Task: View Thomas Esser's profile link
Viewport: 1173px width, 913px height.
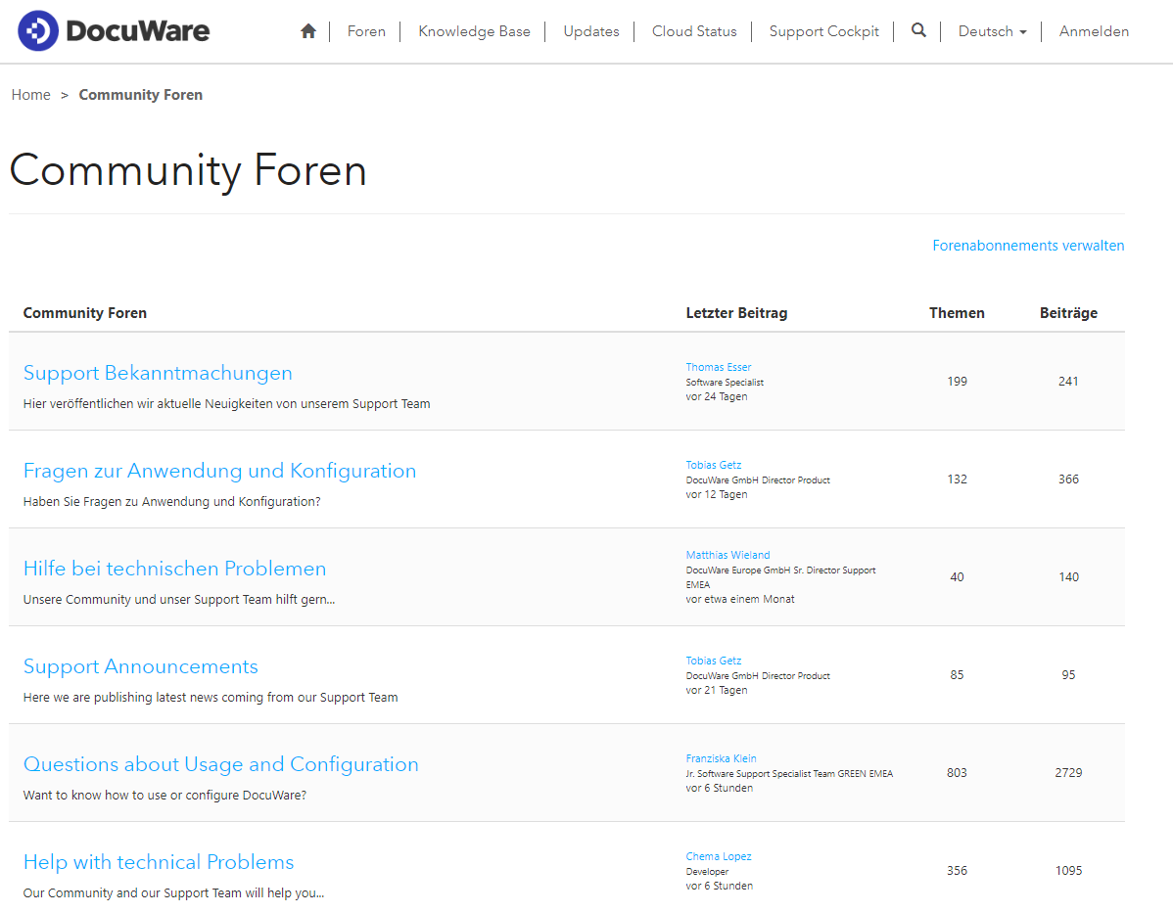Action: (718, 367)
